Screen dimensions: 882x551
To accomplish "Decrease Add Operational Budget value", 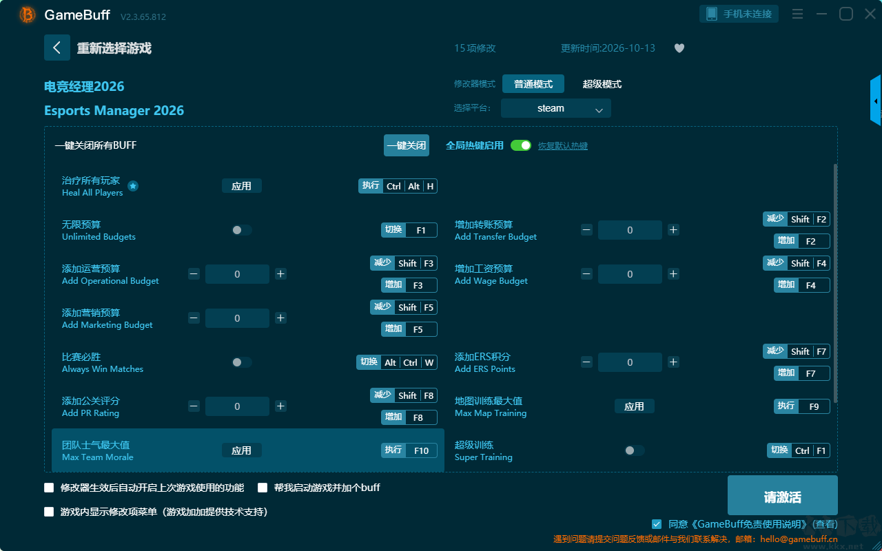I will pos(194,274).
